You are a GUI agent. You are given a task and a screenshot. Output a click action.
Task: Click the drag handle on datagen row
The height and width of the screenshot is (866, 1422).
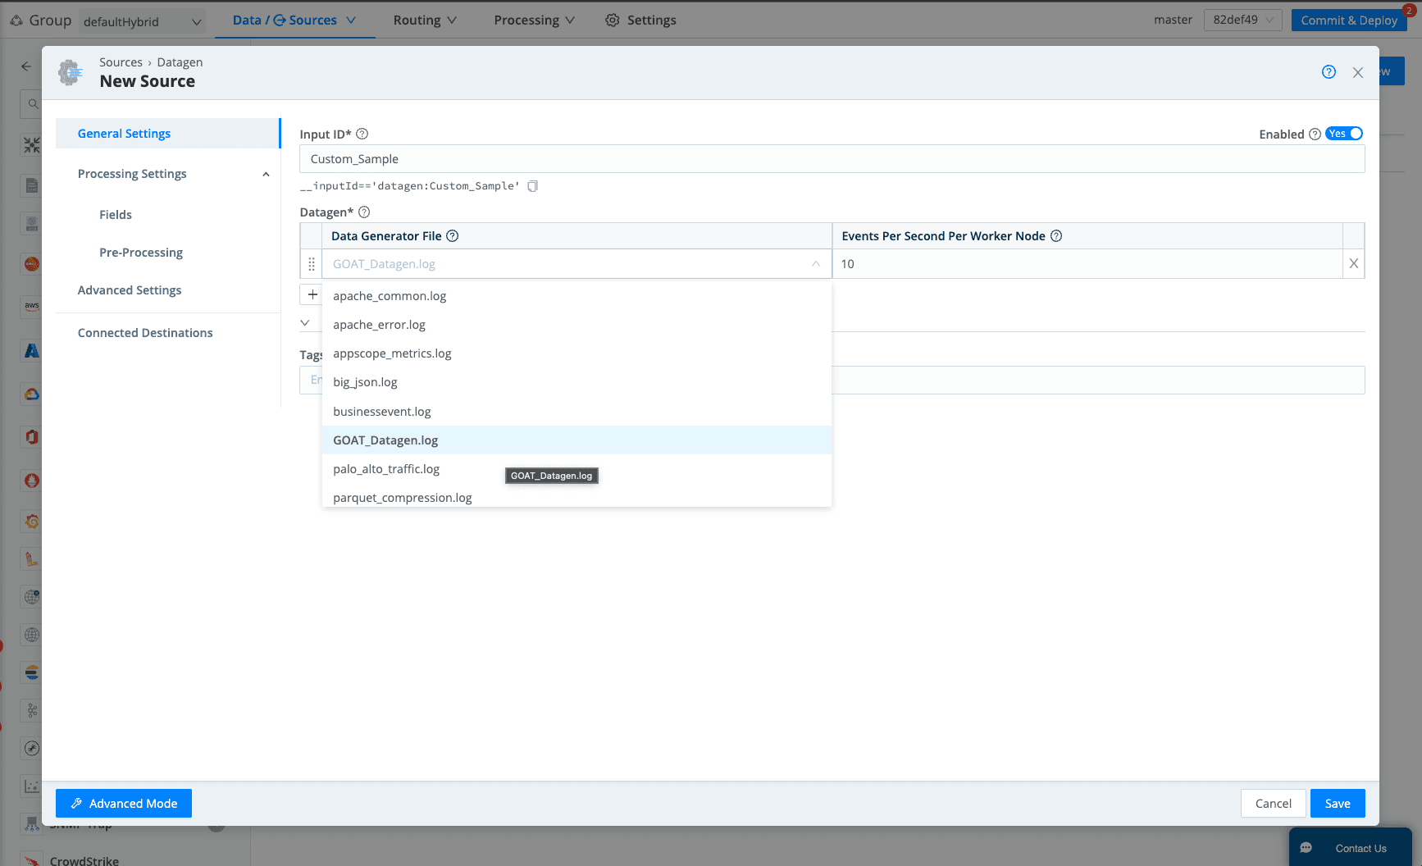[312, 264]
